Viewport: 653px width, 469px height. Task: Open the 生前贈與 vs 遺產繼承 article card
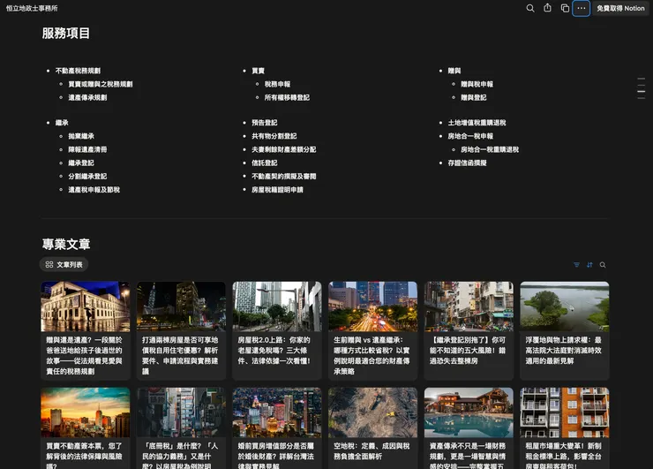click(x=372, y=330)
